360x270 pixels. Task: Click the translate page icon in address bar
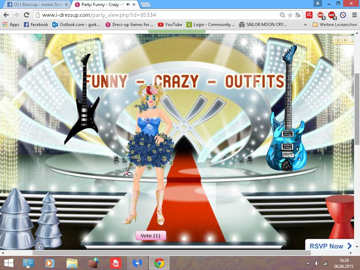(x=298, y=15)
